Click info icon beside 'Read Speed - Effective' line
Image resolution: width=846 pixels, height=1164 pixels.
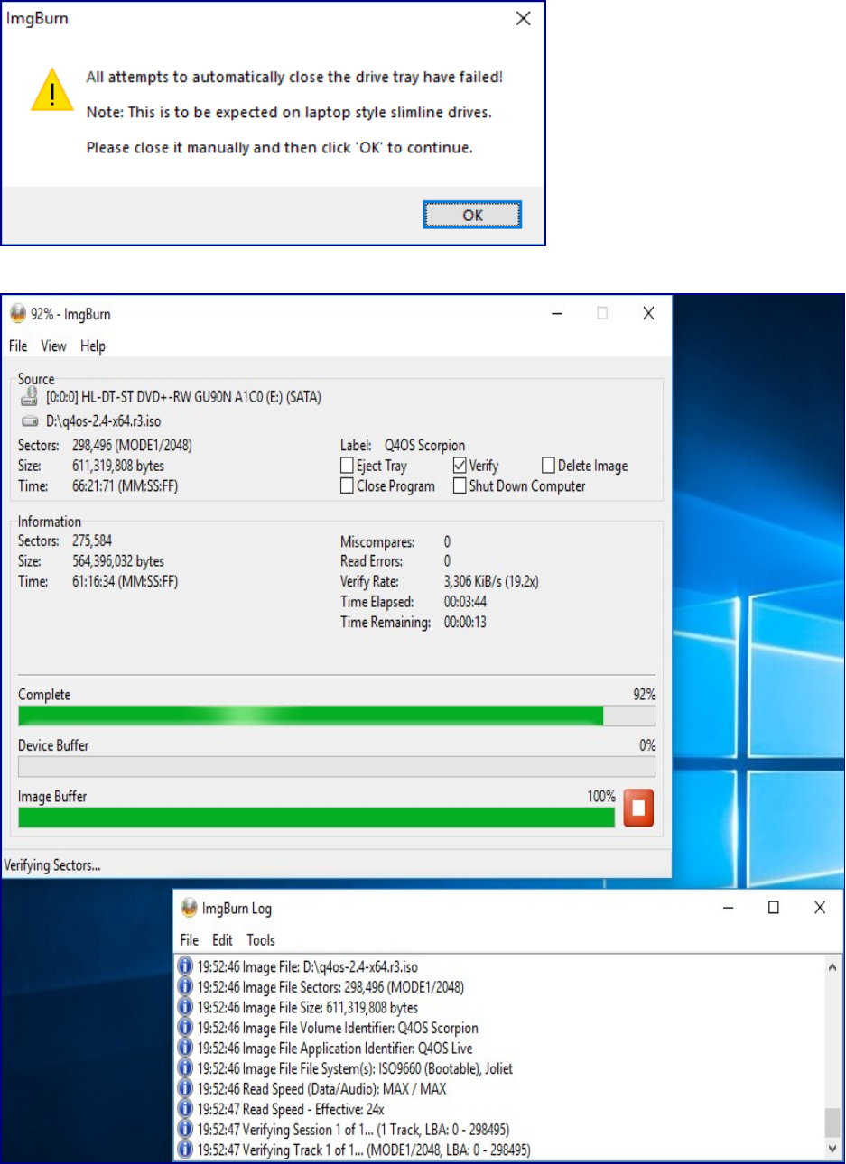[185, 1109]
